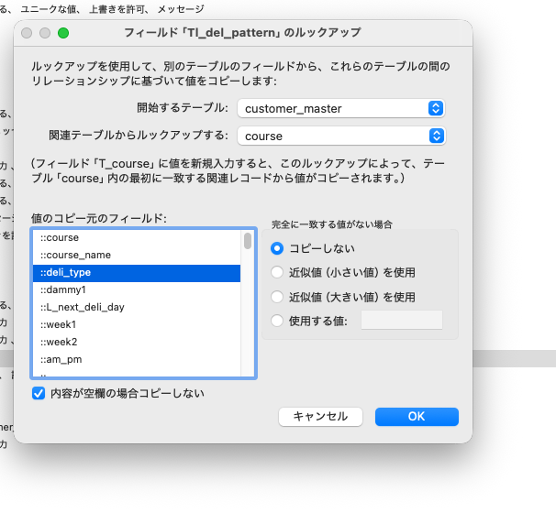Choose コピーしない radio option
This screenshot has height=513, width=556.
(x=277, y=248)
